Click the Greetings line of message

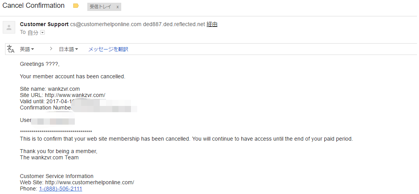click(39, 64)
